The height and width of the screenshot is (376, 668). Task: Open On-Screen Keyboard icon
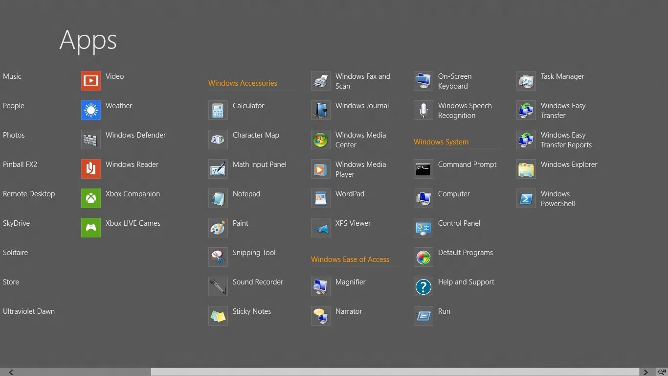click(x=423, y=81)
